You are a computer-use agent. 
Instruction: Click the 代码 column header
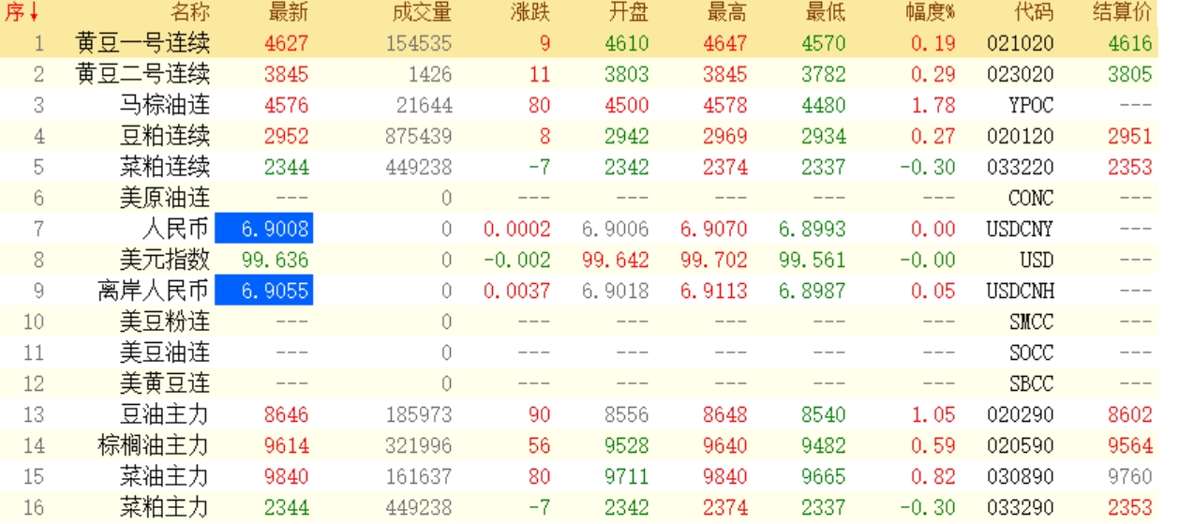(x=1033, y=12)
